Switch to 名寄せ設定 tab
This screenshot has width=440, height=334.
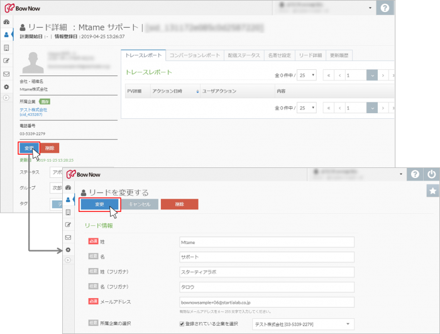[280, 55]
